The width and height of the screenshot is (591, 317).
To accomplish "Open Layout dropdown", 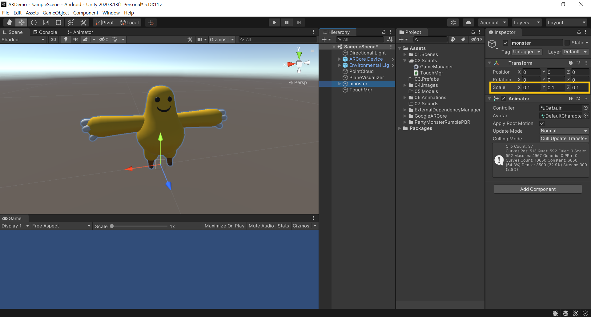I will 566,22.
